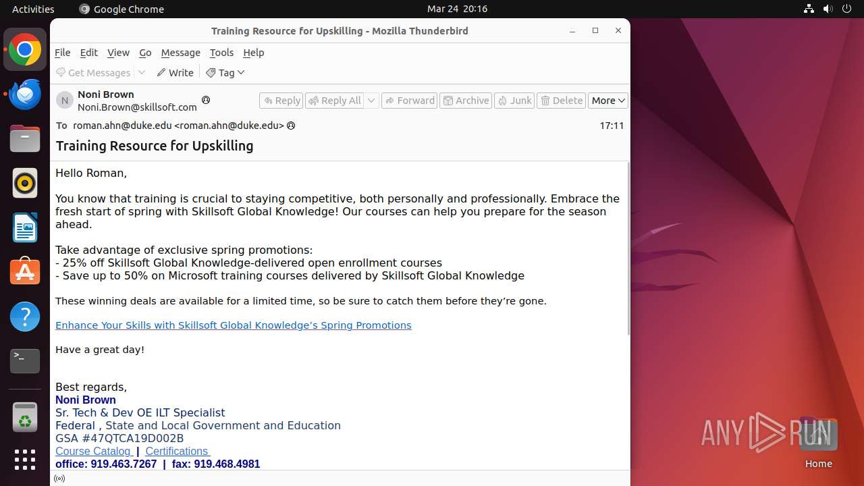Click the Activities button in top bar
This screenshot has height=486, width=864.
[33, 9]
